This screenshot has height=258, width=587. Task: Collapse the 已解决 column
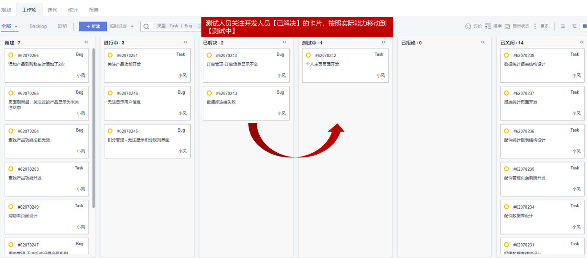(285, 42)
